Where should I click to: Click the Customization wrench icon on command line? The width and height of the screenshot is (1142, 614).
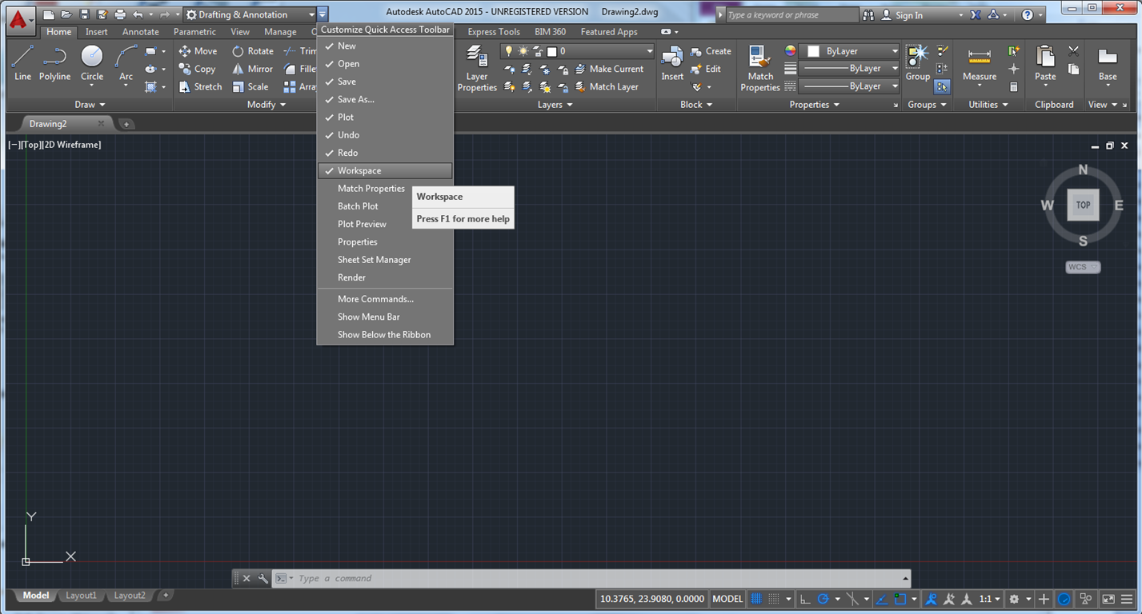pos(262,578)
